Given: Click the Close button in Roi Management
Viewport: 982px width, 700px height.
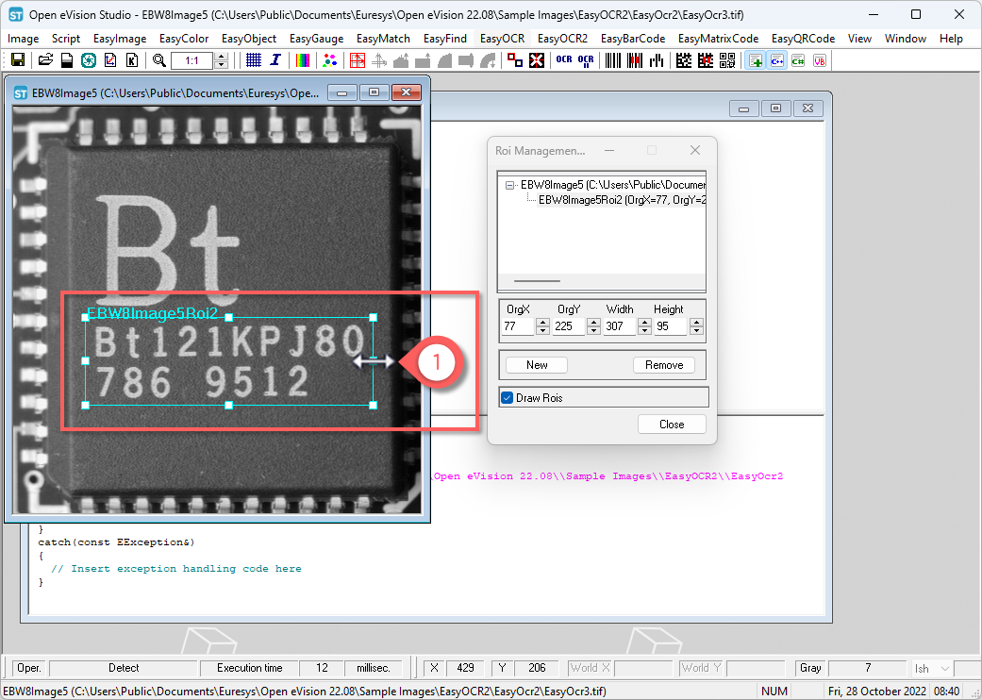Looking at the screenshot, I should pyautogui.click(x=672, y=425).
